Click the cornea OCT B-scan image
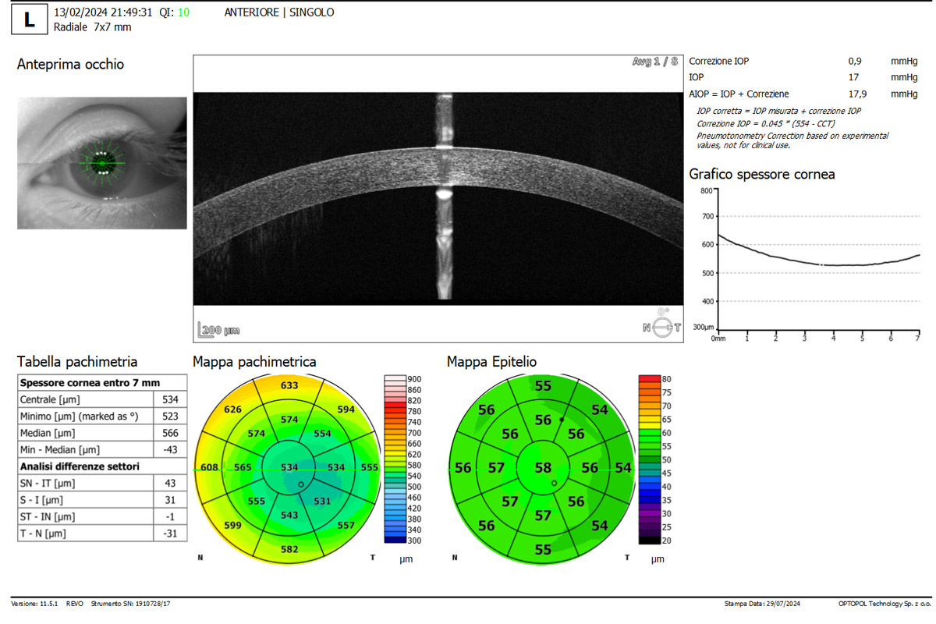 point(438,199)
